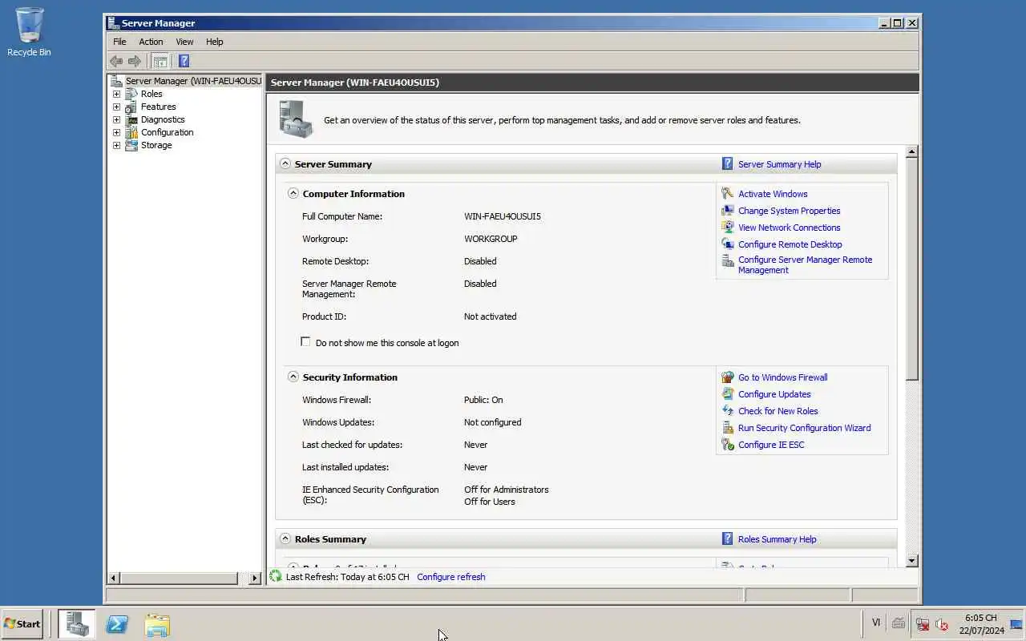
Task: Click the 'Not activated' Product ID value
Action: coord(490,316)
